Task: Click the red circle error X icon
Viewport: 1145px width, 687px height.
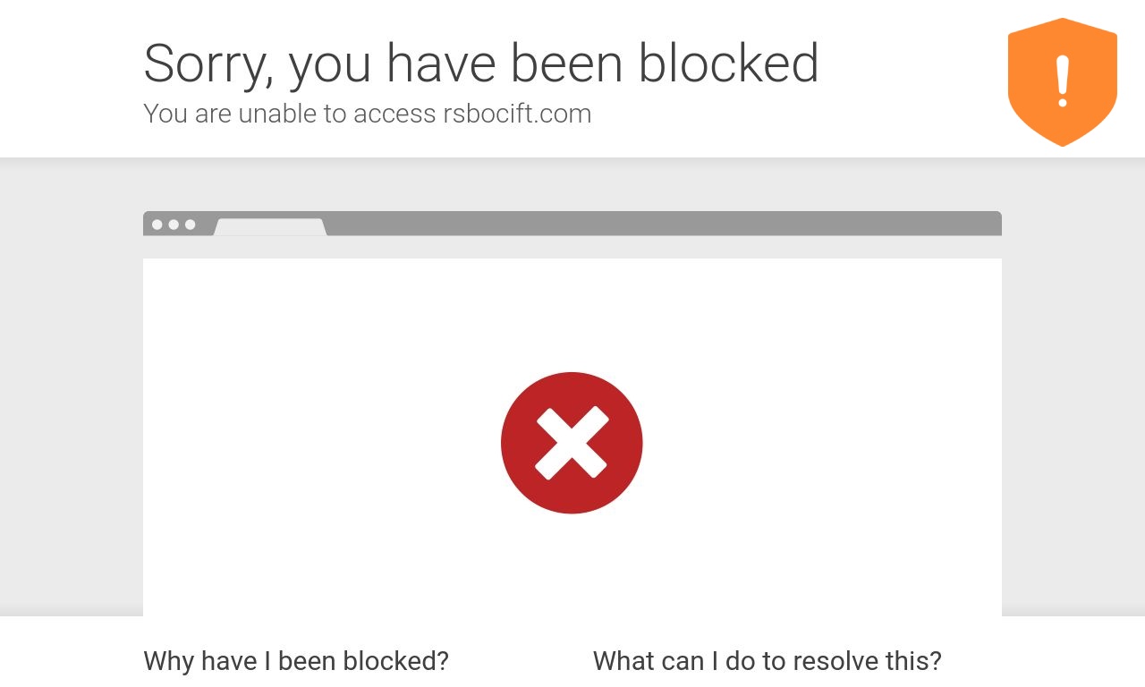Action: coord(572,443)
